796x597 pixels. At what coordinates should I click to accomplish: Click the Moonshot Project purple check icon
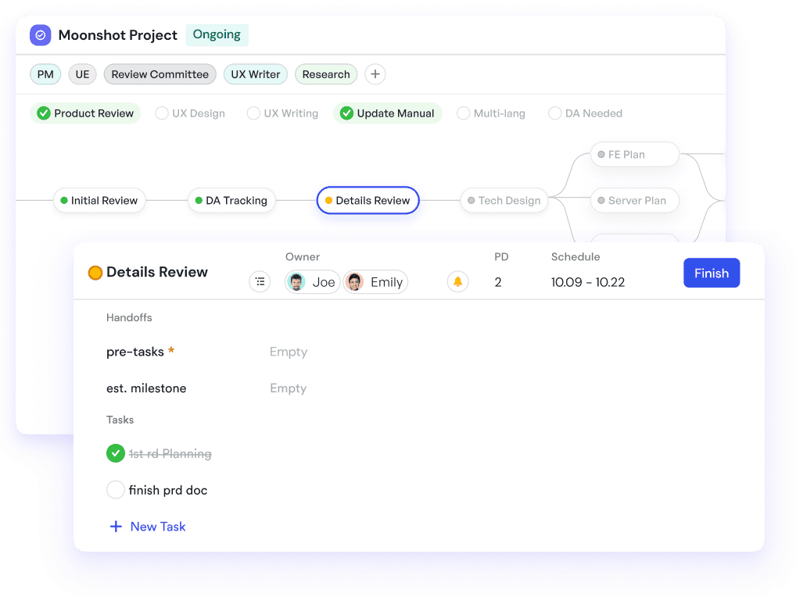point(40,35)
